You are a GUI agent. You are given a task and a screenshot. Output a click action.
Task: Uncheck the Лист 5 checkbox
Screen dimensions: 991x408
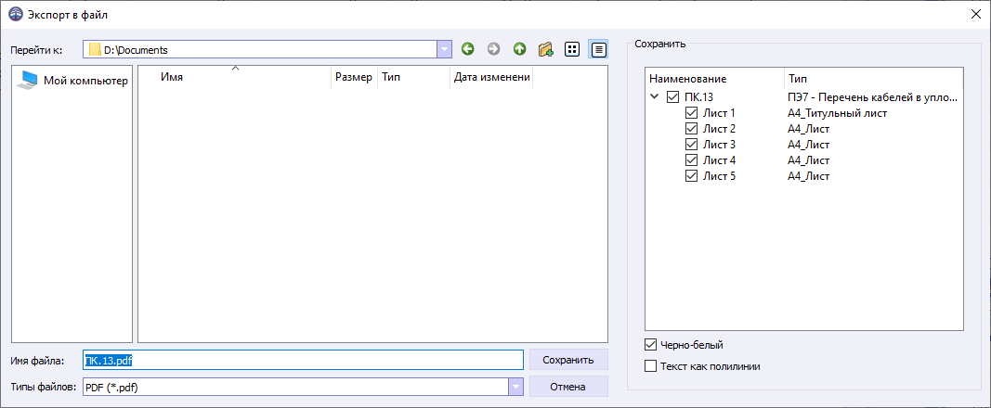coord(691,176)
